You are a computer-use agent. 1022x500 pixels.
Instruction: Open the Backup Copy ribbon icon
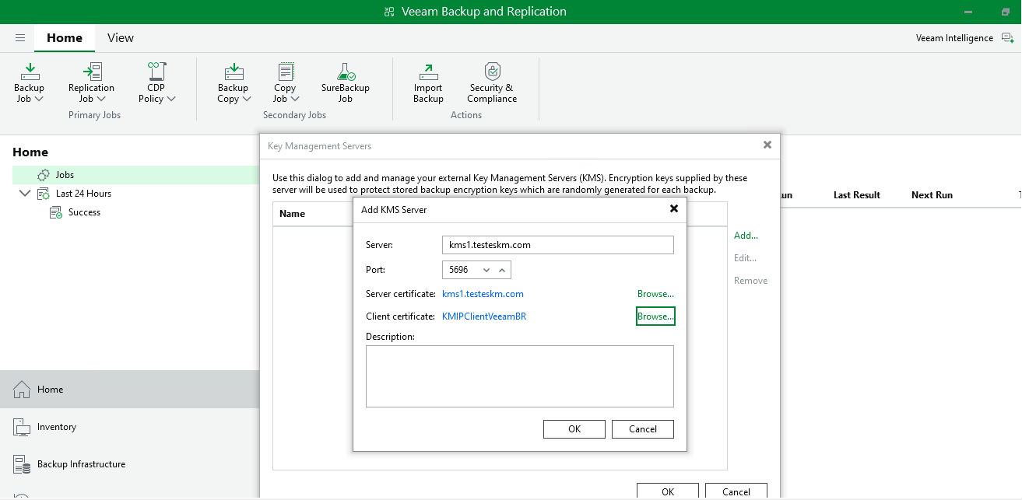(x=234, y=72)
